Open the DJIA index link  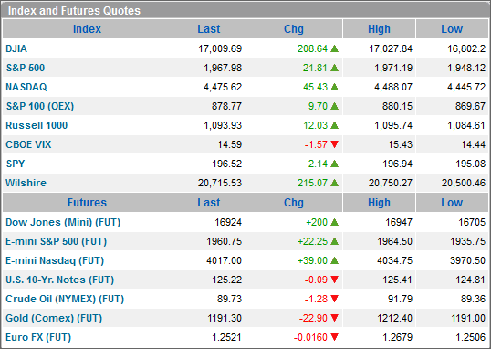tap(16, 48)
